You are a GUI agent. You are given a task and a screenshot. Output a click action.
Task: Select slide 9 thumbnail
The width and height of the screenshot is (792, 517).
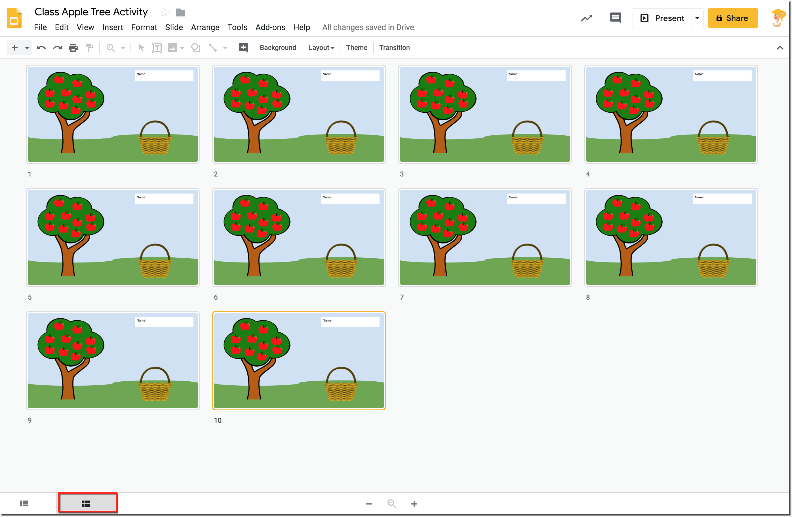(x=113, y=361)
